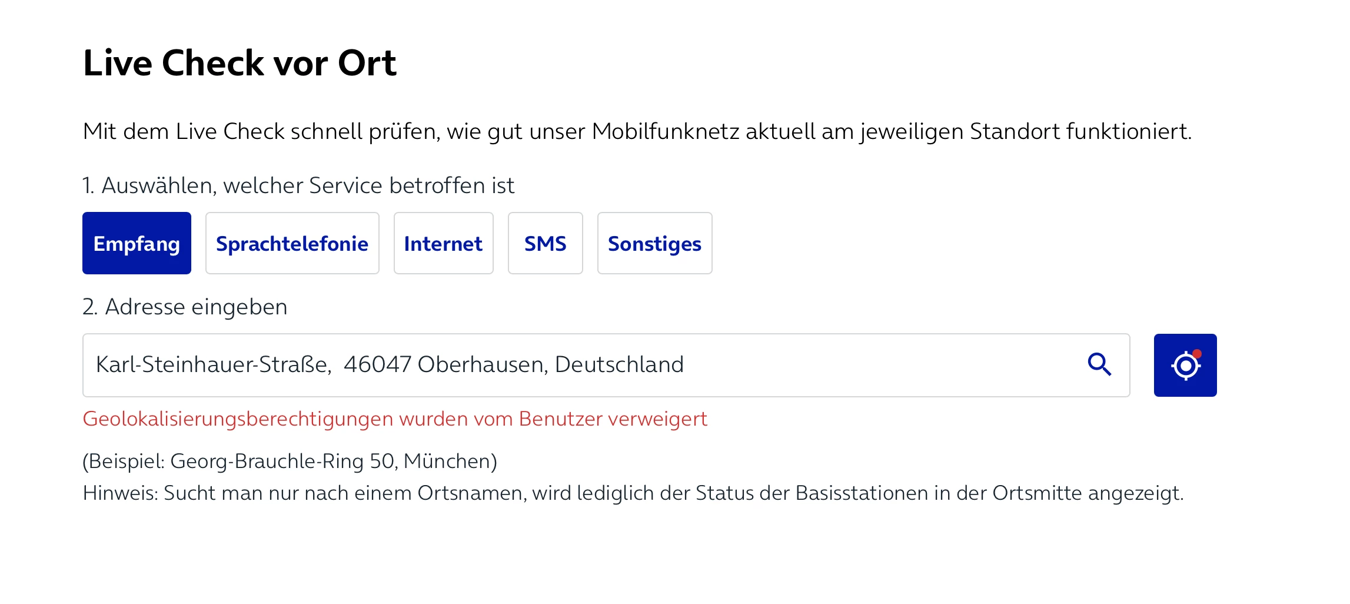Click the street name Karl-Steinhauer-Straße in the field
Viewport: 1350px width, 604px height.
[x=212, y=365]
